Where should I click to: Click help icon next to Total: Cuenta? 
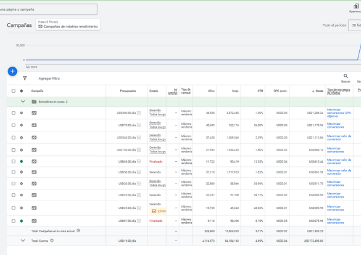click(x=52, y=241)
